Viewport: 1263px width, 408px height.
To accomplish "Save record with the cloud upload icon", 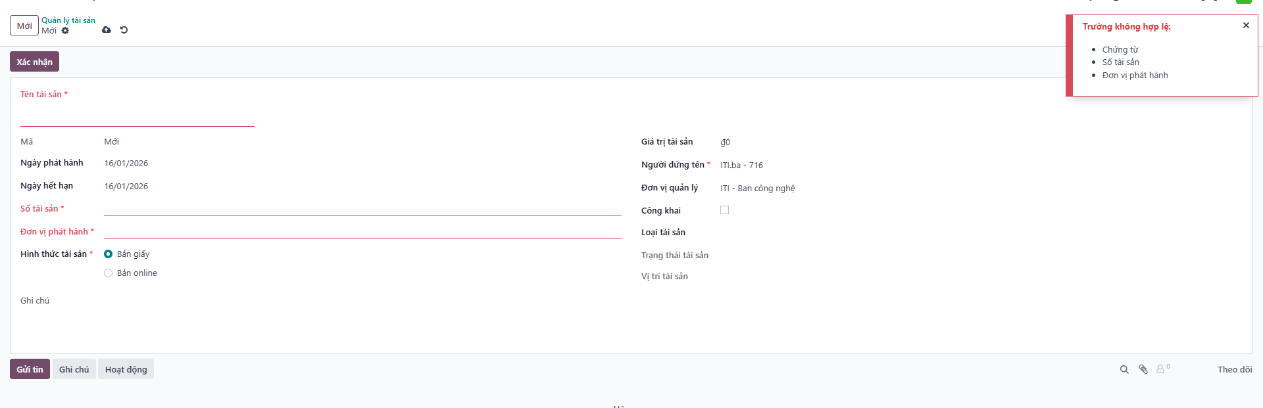I will 107,30.
